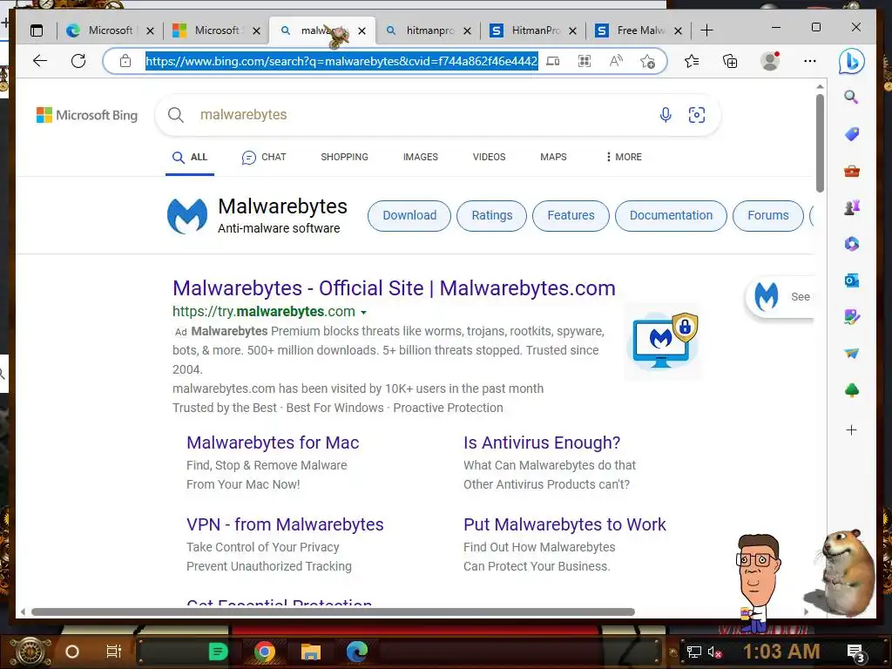The width and height of the screenshot is (892, 669).
Task: Close the hitmanpro search tab
Action: [467, 30]
